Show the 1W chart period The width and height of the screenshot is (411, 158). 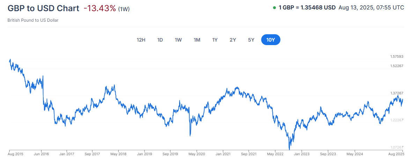point(178,40)
